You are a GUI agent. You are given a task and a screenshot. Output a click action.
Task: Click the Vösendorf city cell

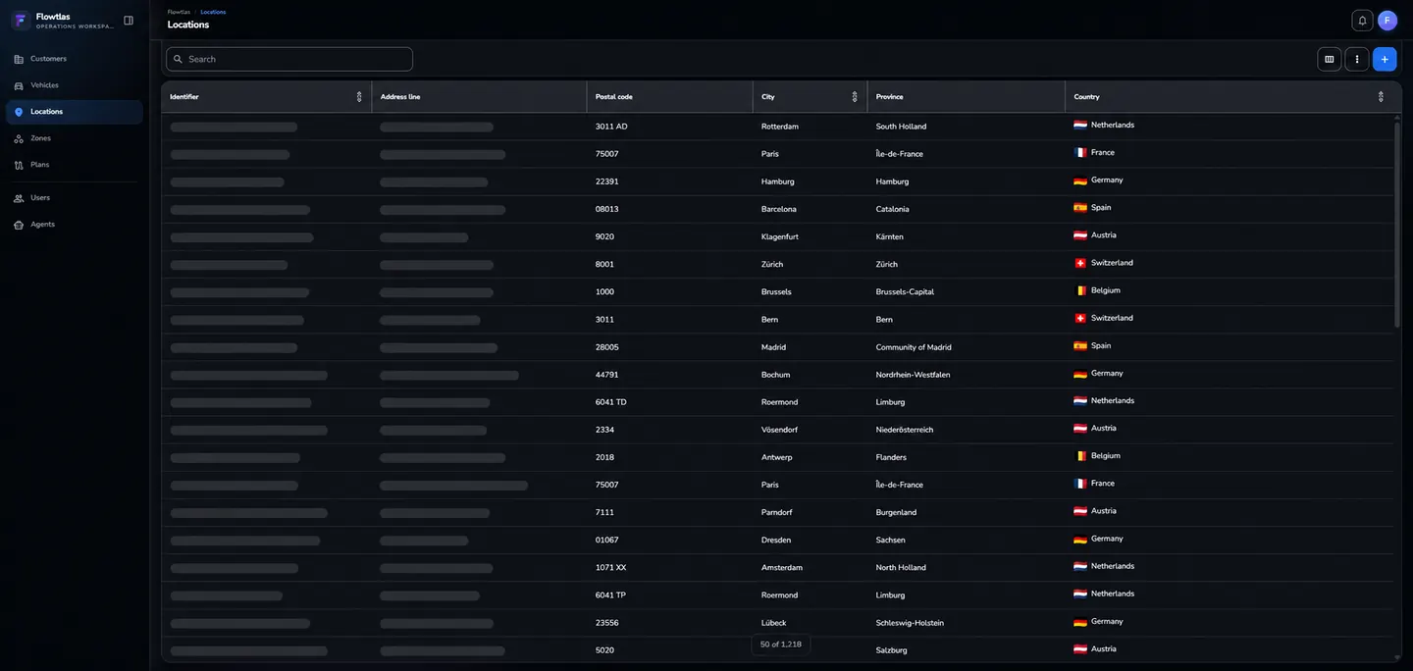[780, 430]
